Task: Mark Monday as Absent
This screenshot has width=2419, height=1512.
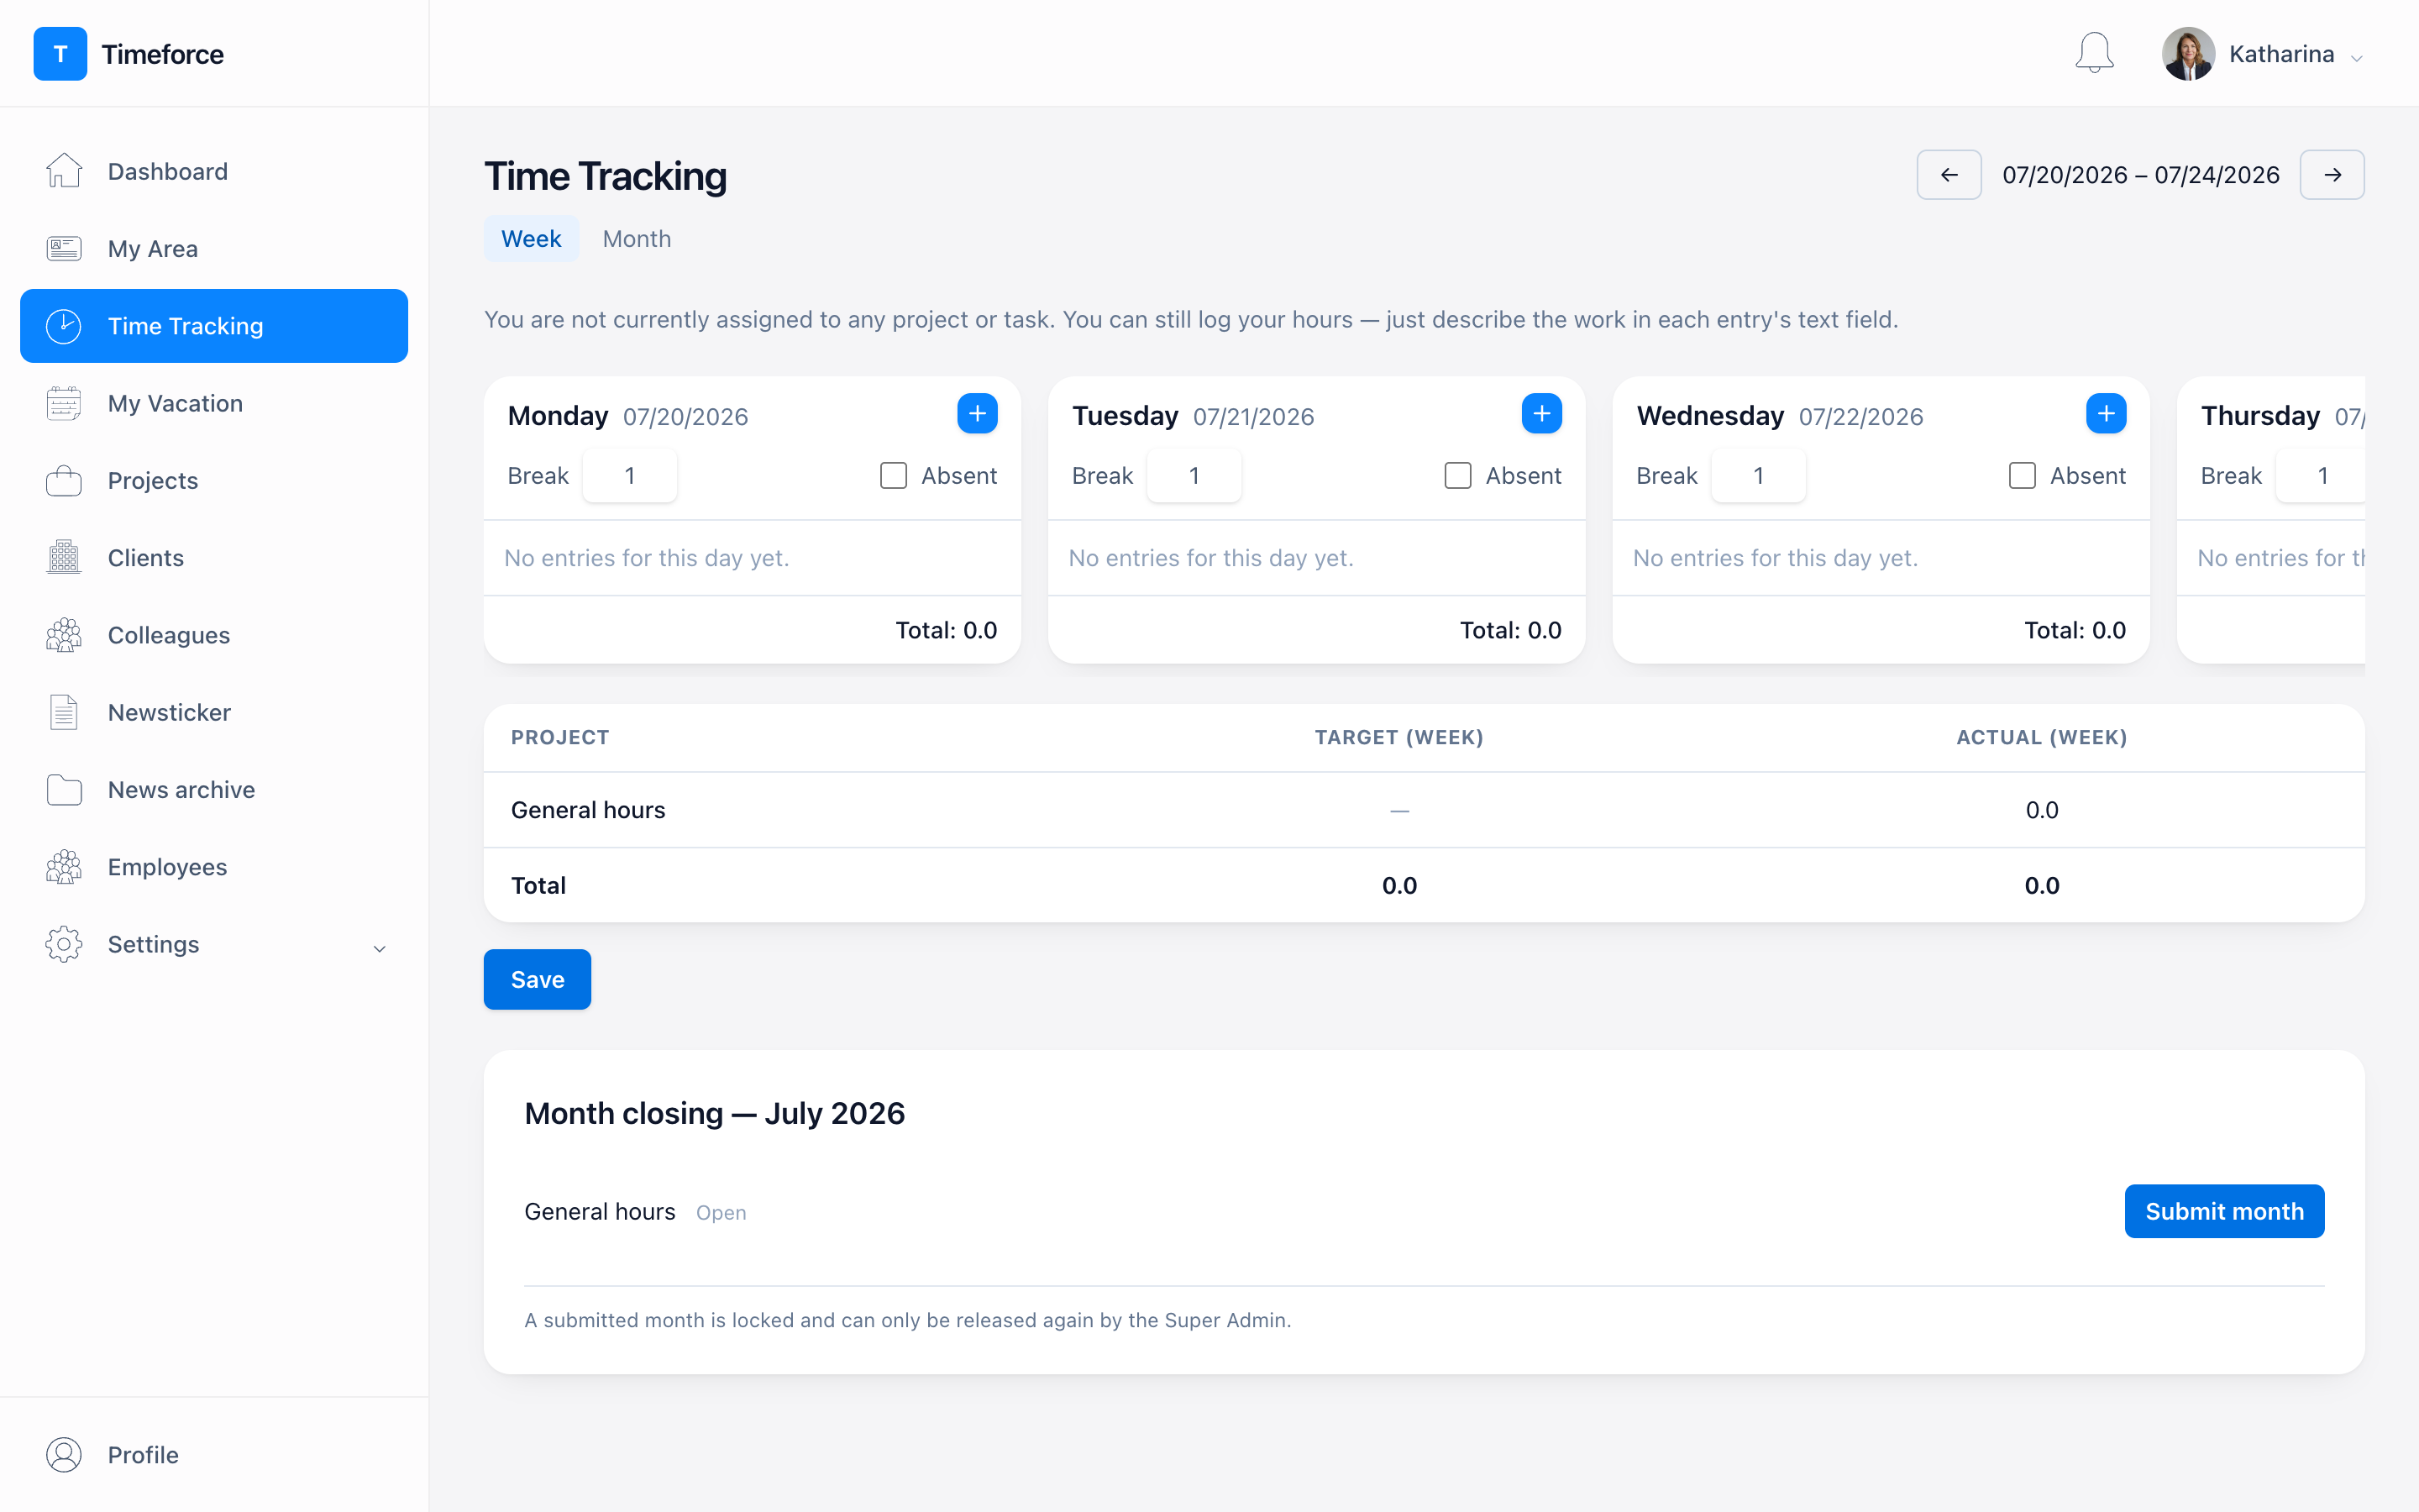Action: pyautogui.click(x=894, y=476)
